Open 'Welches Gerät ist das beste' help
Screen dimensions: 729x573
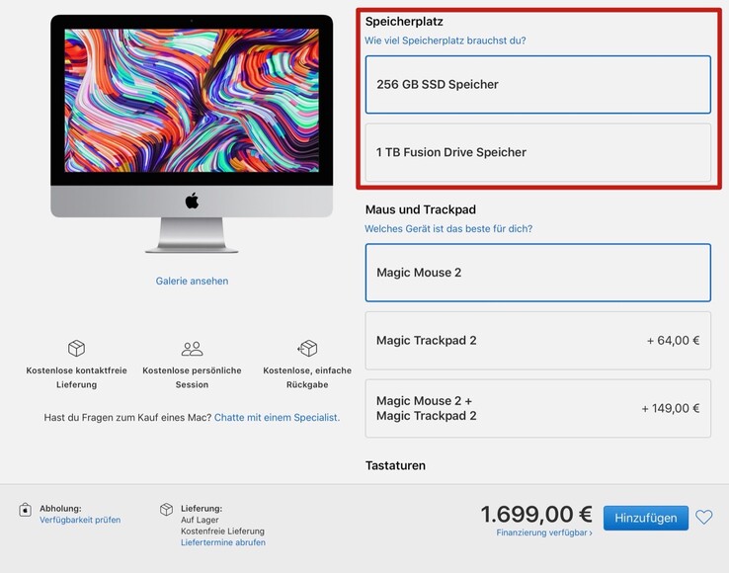point(448,228)
